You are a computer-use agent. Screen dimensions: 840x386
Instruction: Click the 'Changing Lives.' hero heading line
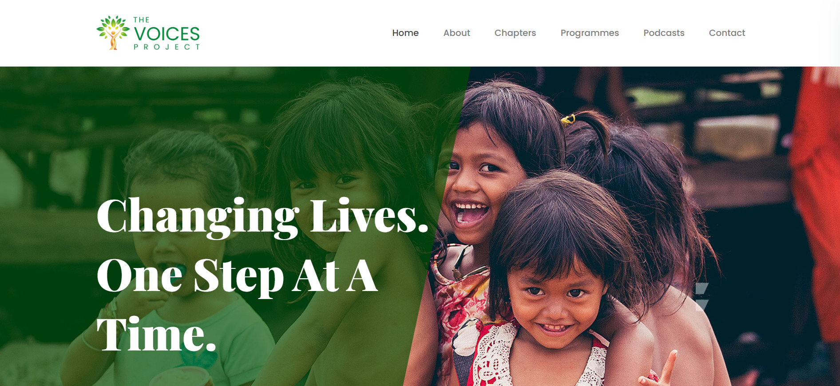[x=263, y=217]
